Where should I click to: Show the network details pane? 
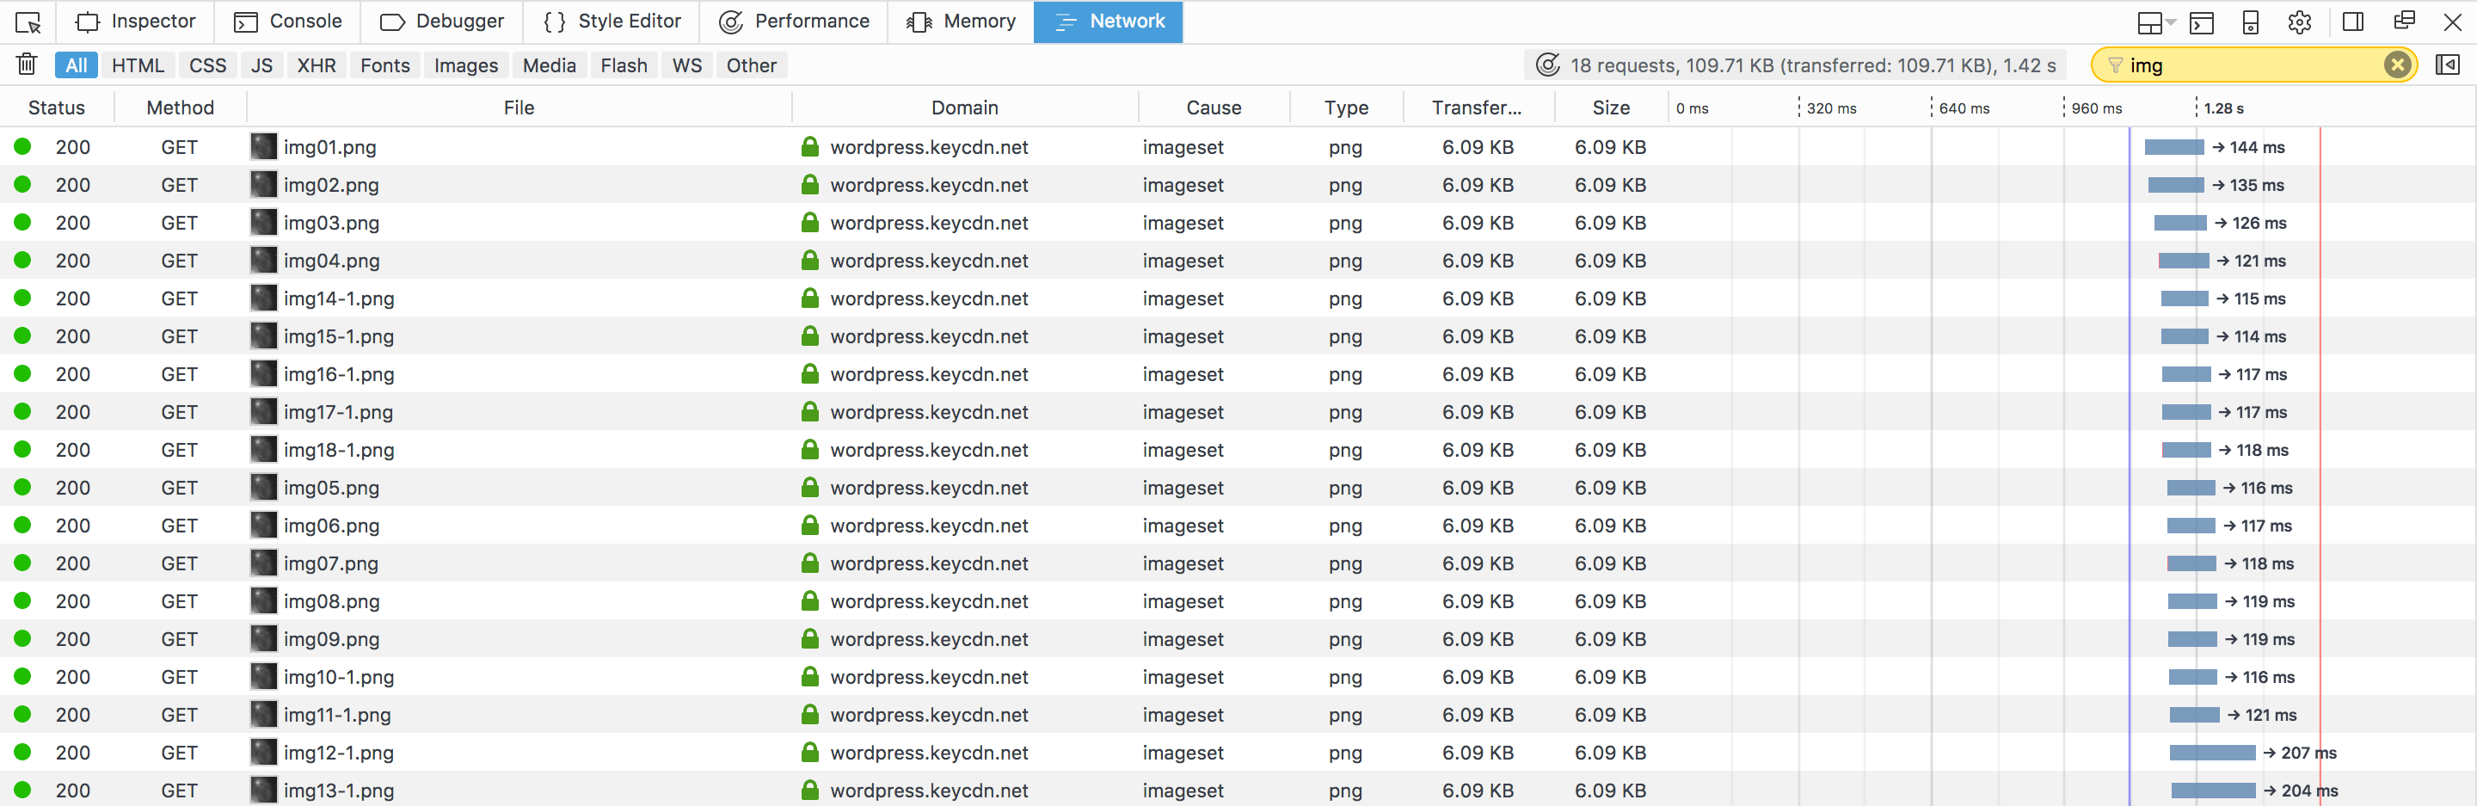click(2447, 65)
